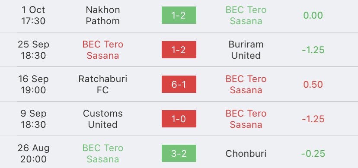Image resolution: width=358 pixels, height=168 pixels.
Task: Open the red 1-2 score versus Buriram United
Action: (179, 50)
